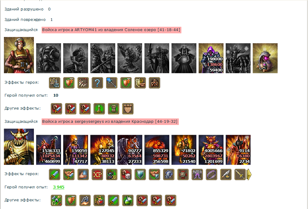Click the unit thumbnail showing 4005666 troops

[x=211, y=150]
